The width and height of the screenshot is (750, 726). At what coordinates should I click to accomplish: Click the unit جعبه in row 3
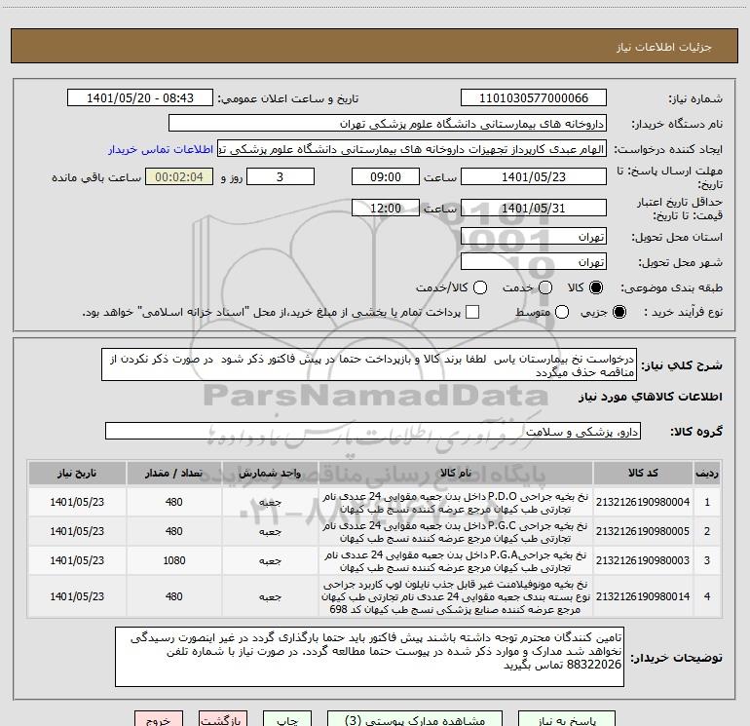pos(270,560)
